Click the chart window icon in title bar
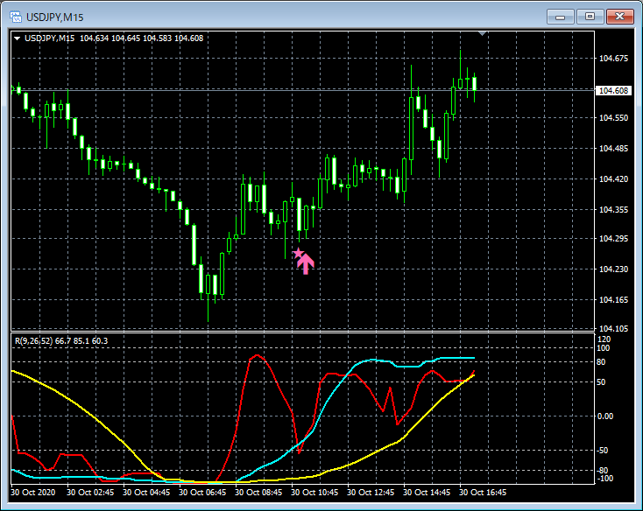 coord(16,17)
